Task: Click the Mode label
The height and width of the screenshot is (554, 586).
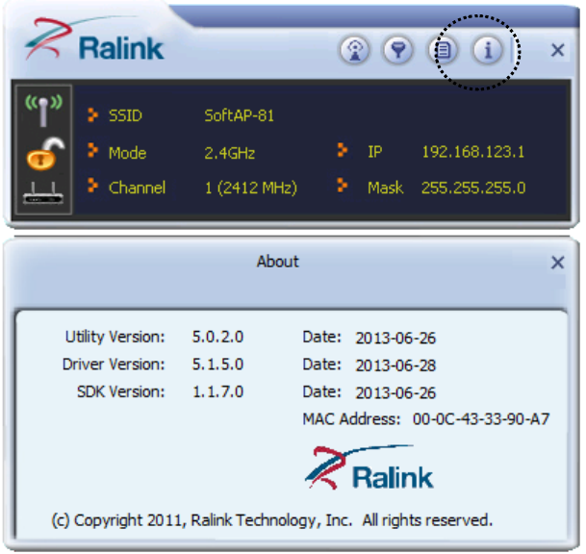Action: point(127,153)
